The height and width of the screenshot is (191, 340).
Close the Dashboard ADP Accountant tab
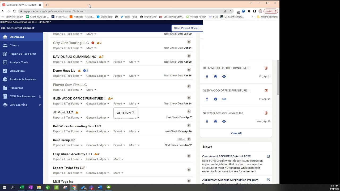point(40,5)
